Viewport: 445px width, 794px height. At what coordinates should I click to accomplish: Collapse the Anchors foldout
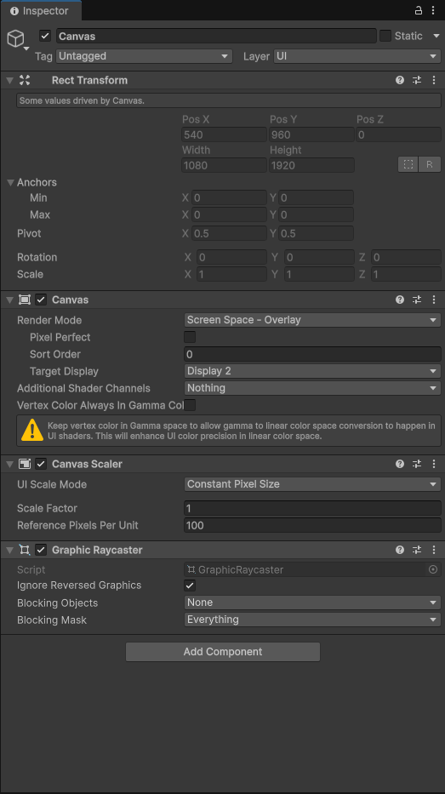[10, 182]
